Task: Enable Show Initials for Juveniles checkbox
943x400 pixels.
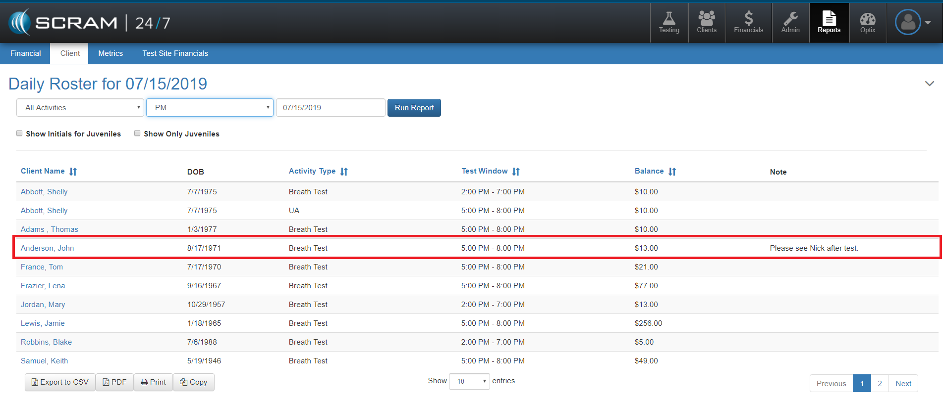Action: click(19, 133)
